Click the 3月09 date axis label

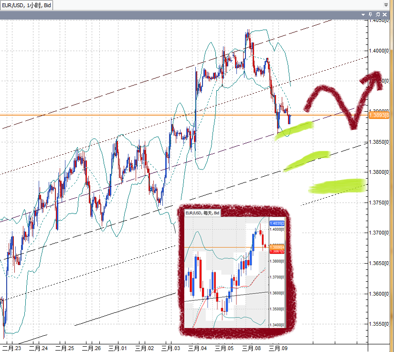tap(277, 349)
